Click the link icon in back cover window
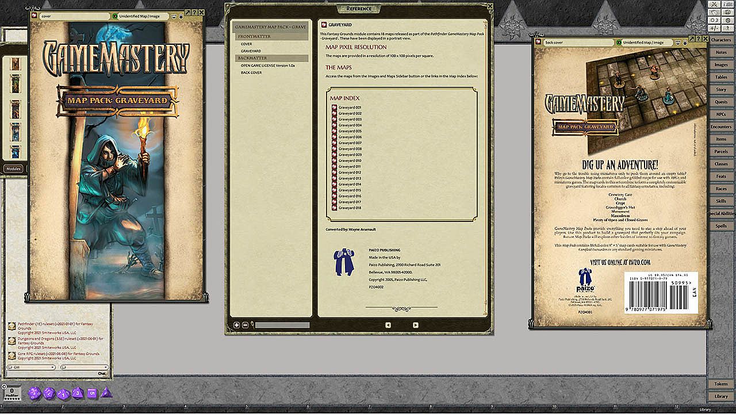 539,42
